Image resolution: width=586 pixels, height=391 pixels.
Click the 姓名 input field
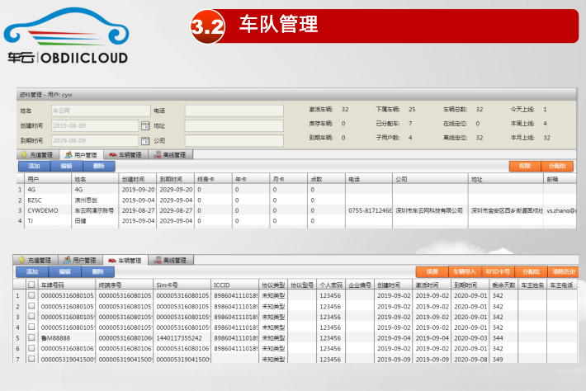click(97, 110)
